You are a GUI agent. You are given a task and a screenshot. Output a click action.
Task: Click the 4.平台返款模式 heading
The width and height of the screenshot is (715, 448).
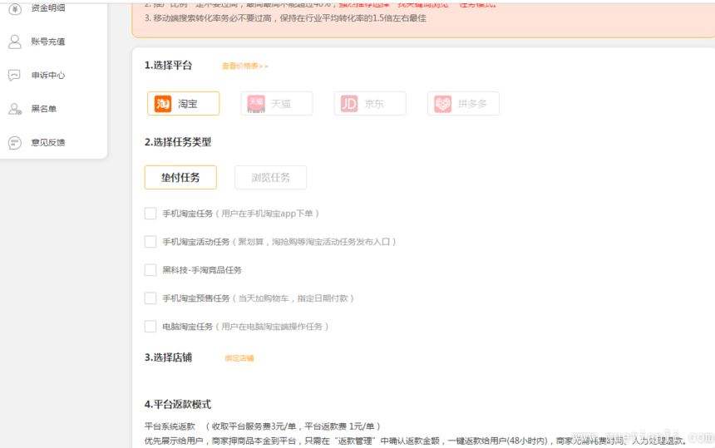(178, 404)
